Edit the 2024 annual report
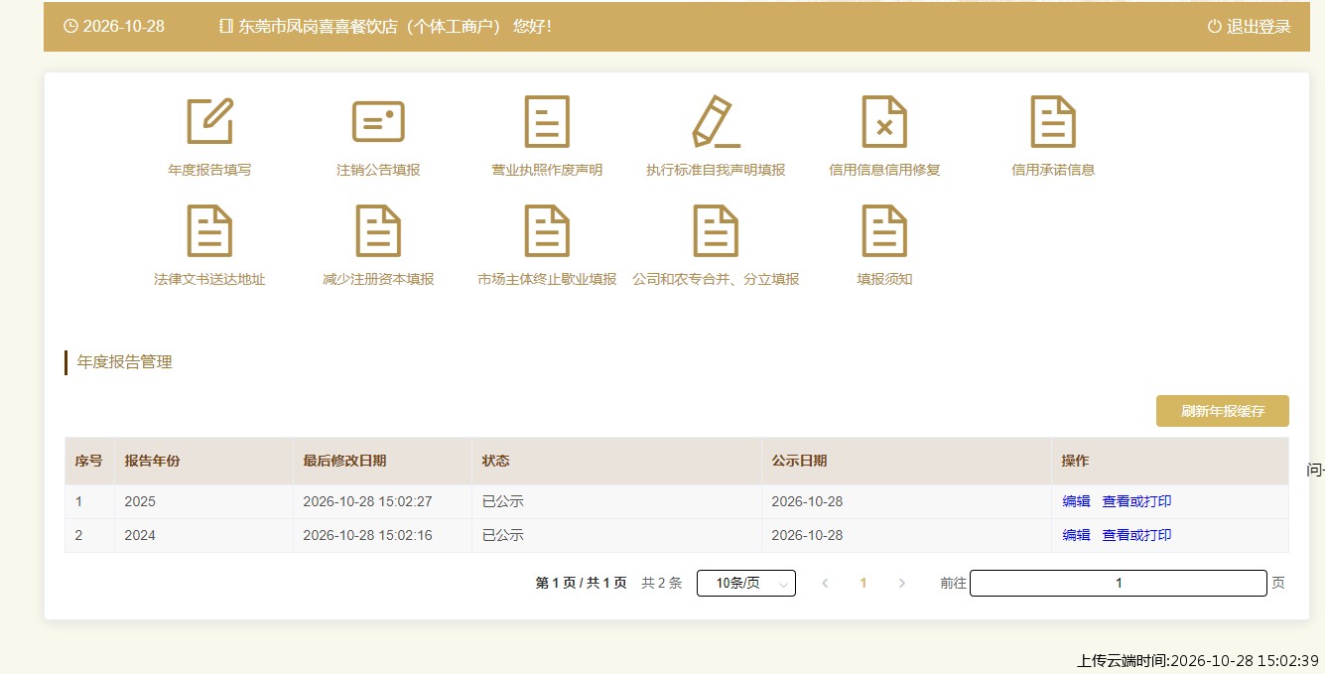 coord(1076,535)
